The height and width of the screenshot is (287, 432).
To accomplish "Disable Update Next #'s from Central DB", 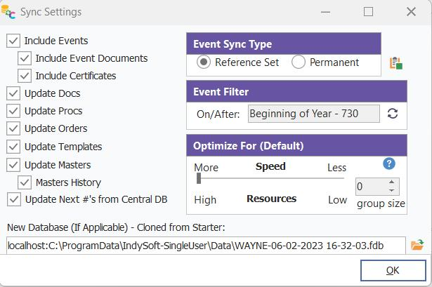I will pyautogui.click(x=13, y=199).
